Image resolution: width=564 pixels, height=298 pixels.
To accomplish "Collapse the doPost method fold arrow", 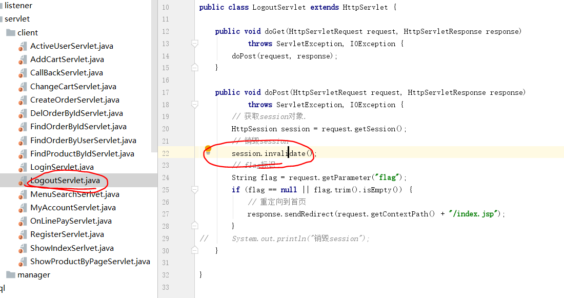I will click(x=194, y=105).
